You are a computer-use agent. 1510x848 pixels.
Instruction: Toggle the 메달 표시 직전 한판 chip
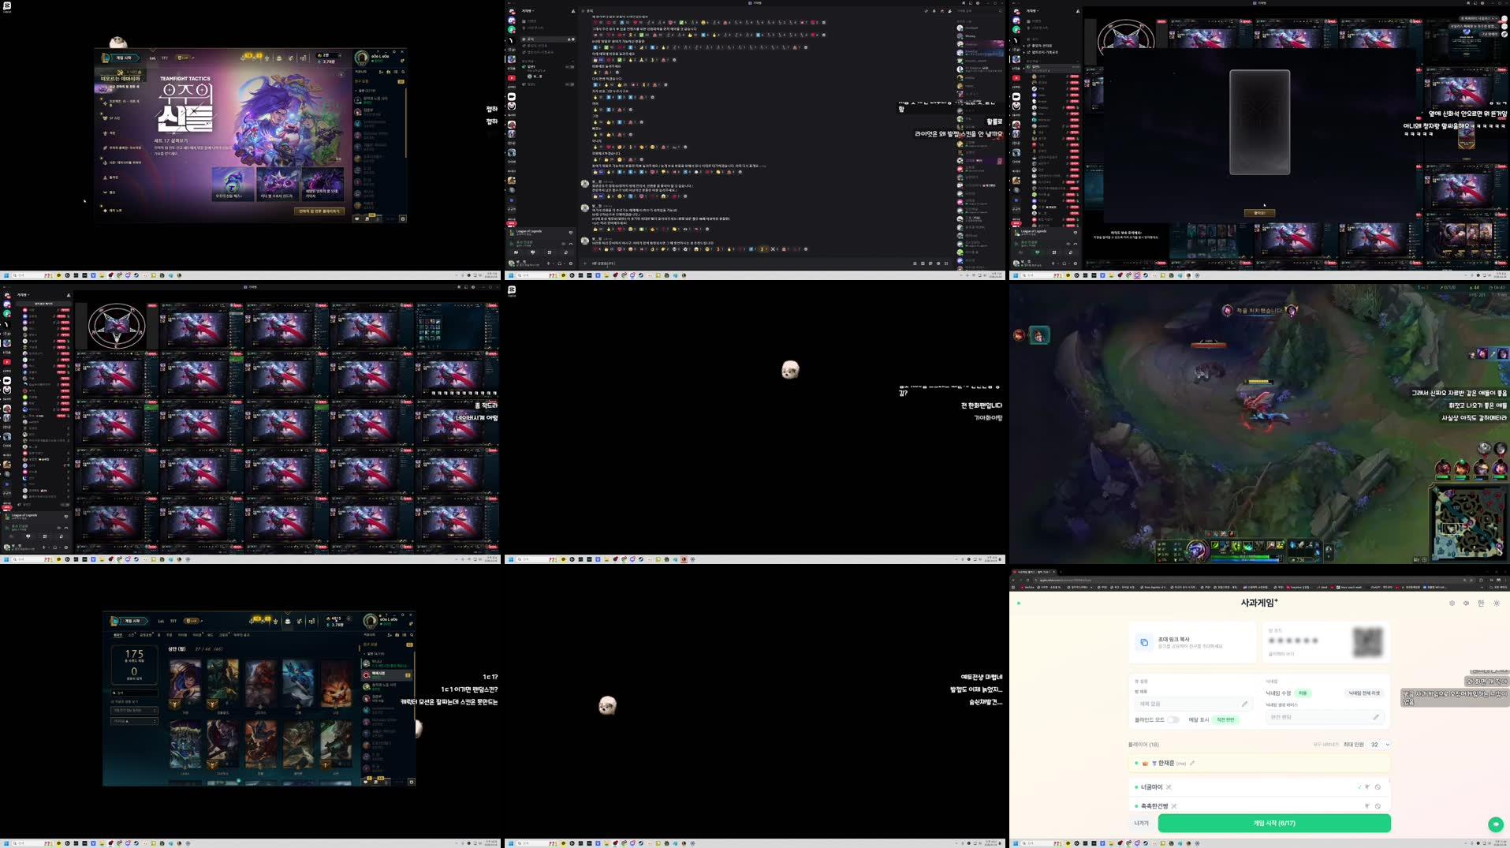pos(1225,719)
